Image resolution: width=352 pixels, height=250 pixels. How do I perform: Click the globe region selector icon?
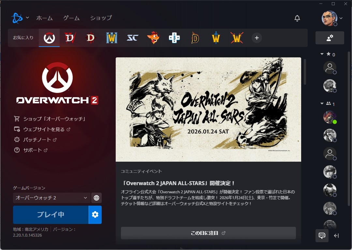click(x=96, y=198)
